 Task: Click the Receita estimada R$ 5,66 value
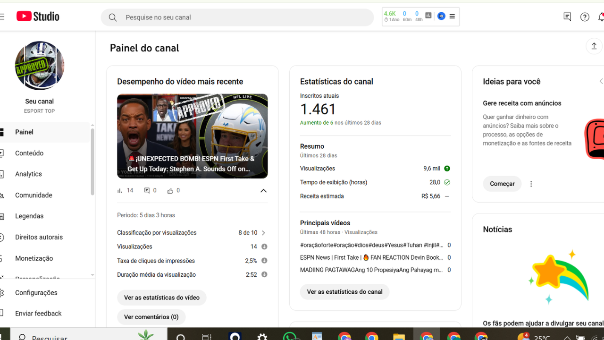click(431, 196)
